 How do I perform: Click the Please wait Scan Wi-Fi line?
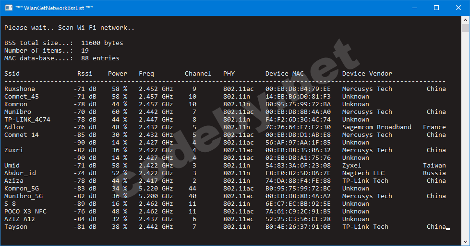click(69, 27)
